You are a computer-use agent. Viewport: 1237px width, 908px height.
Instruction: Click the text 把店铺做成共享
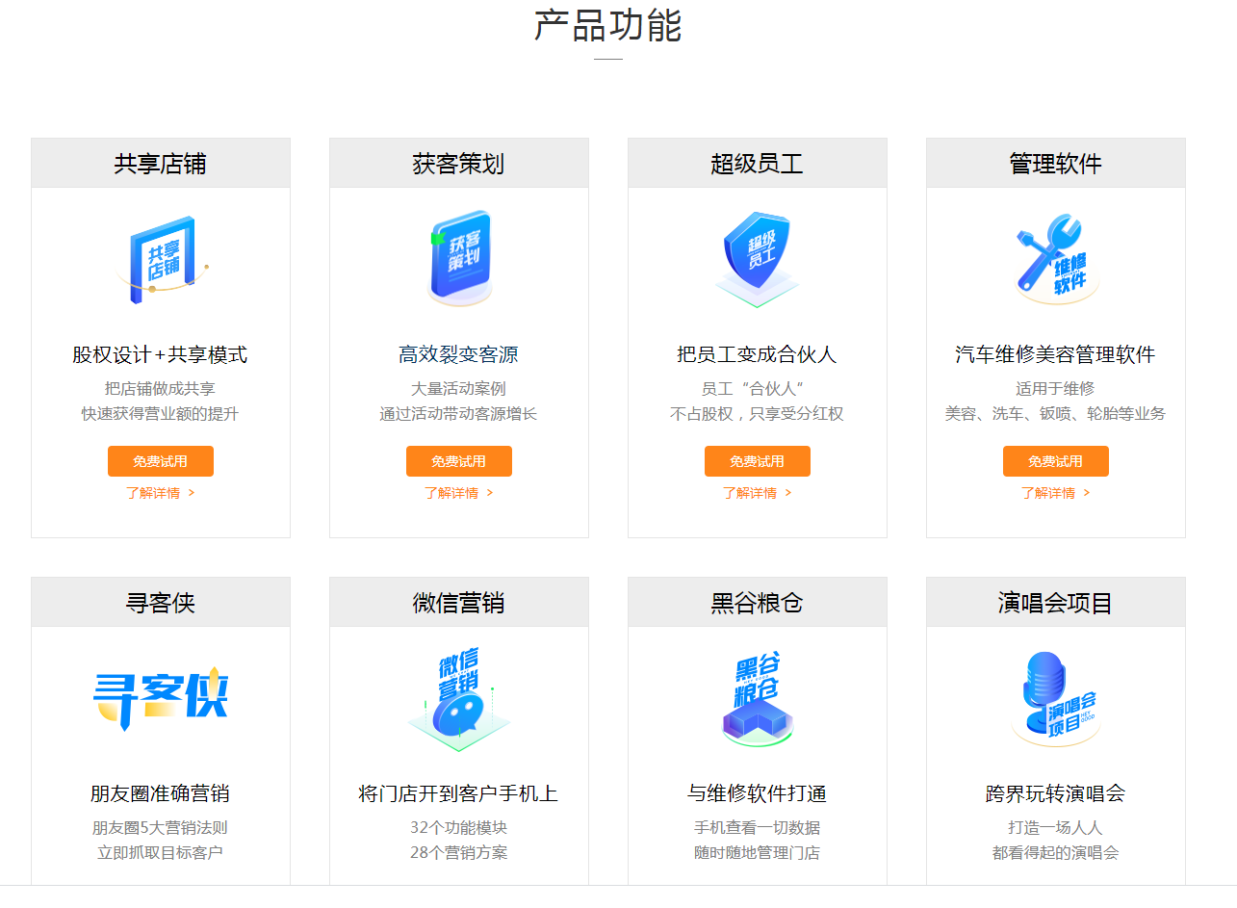161,389
